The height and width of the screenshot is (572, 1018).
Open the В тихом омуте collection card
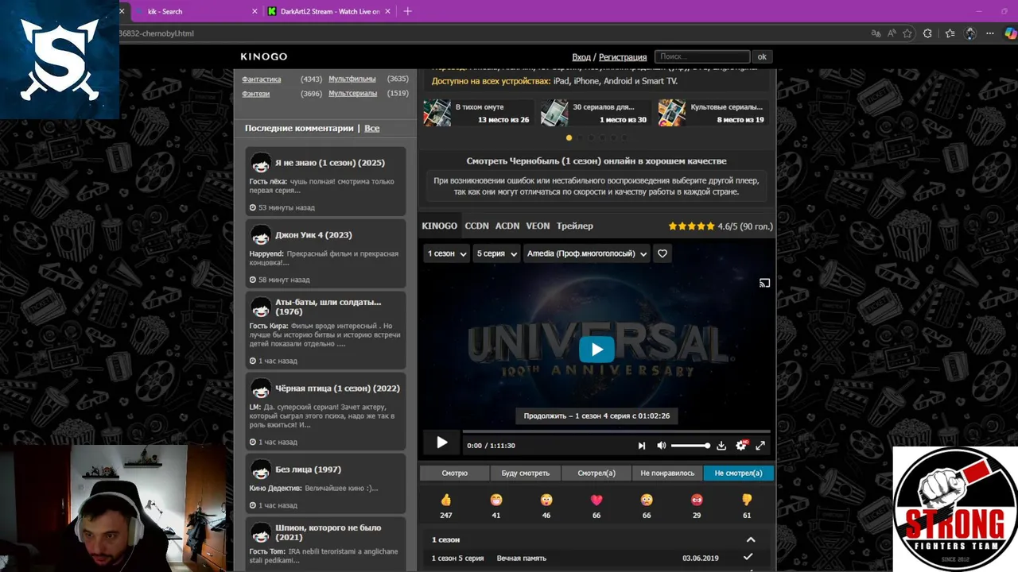tap(477, 113)
